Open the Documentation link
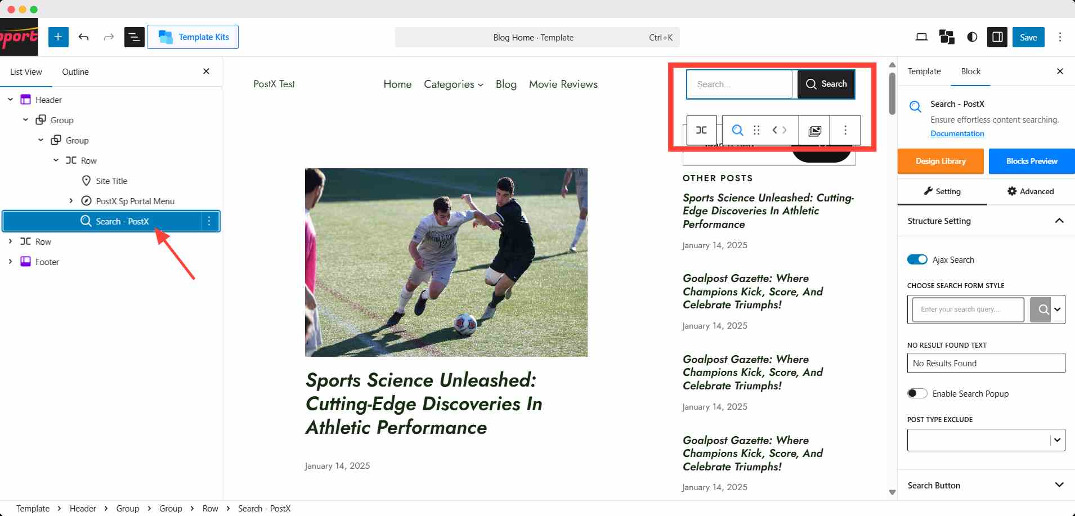The height and width of the screenshot is (516, 1075). [x=957, y=133]
